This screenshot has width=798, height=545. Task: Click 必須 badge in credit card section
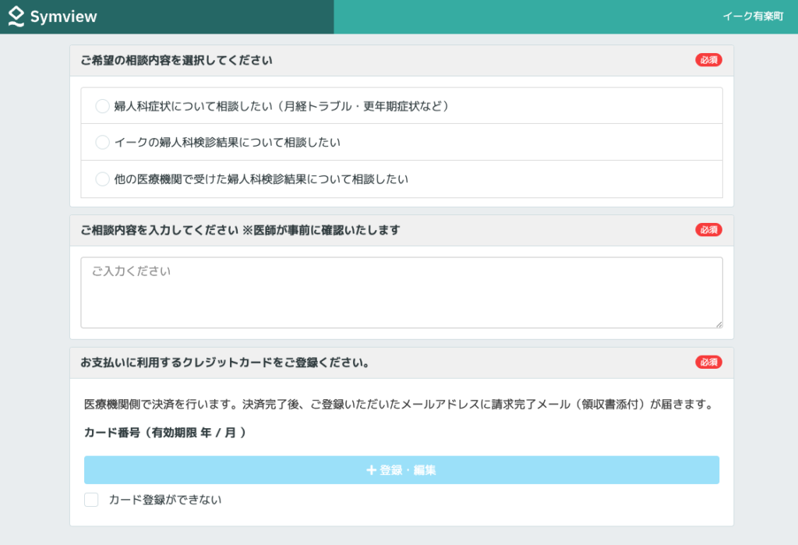(x=708, y=363)
